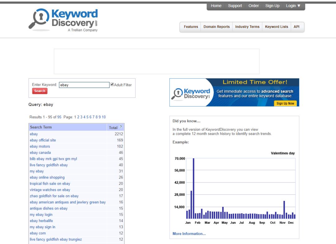Viewport: 336px width, 244px height.
Task: Go to results page 2
Action: pos(78,117)
